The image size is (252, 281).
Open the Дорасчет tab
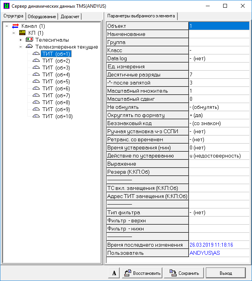click(70, 16)
